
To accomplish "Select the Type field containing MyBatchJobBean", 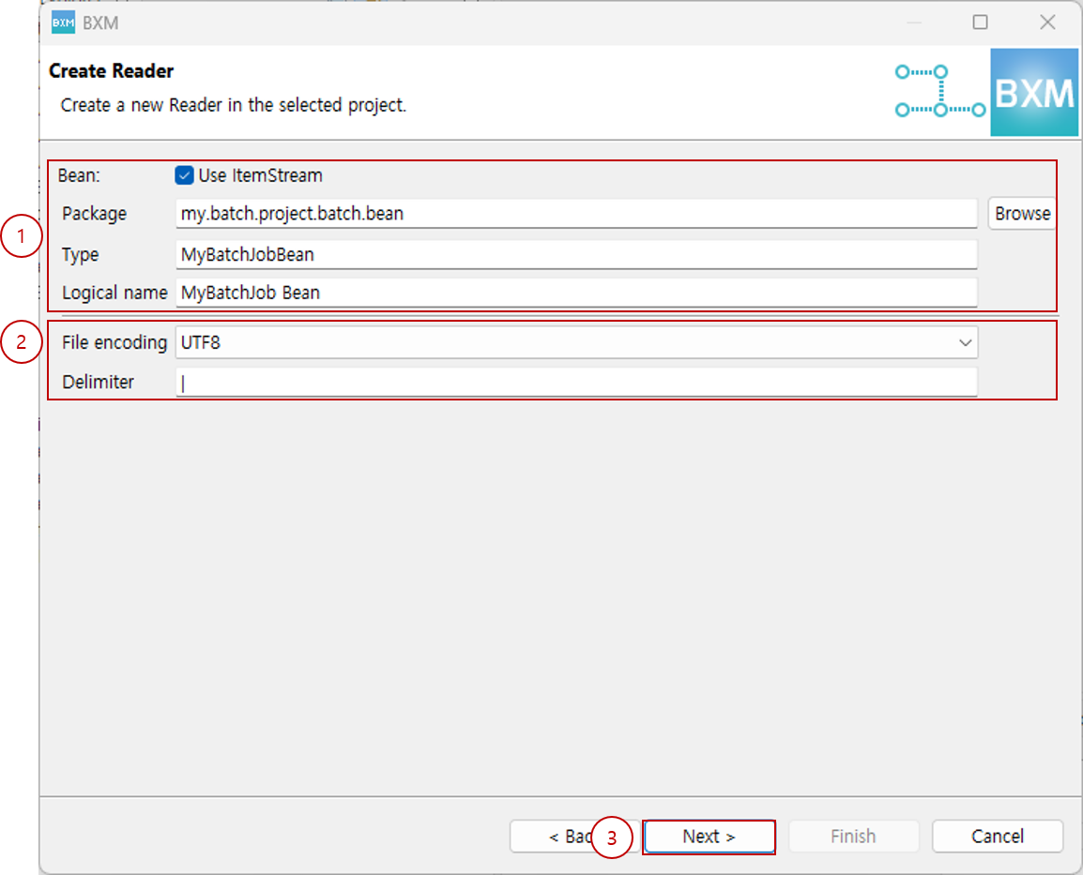I will point(563,254).
